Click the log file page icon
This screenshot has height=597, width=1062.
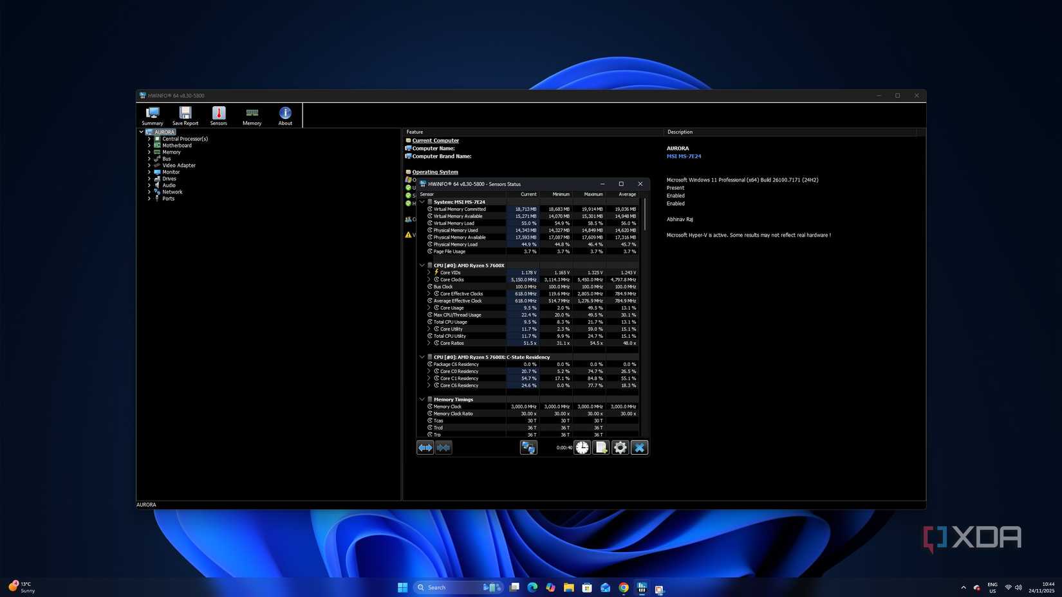tap(601, 448)
